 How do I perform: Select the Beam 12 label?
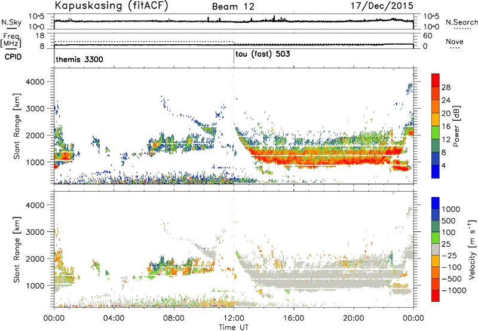(233, 7)
